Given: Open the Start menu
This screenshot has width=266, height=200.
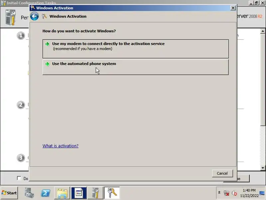Looking at the screenshot, I should (x=9, y=193).
